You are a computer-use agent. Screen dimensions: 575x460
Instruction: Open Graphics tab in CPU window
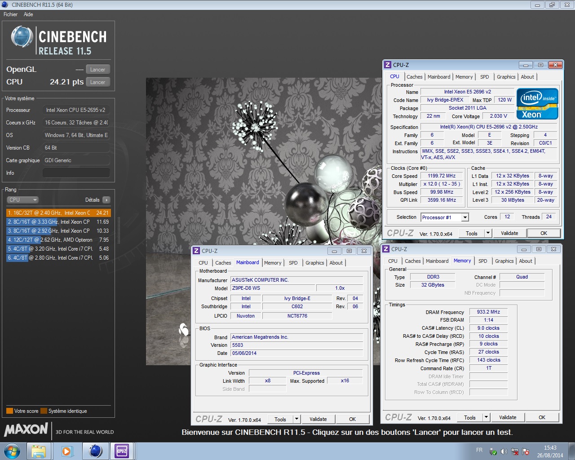pyautogui.click(x=506, y=77)
